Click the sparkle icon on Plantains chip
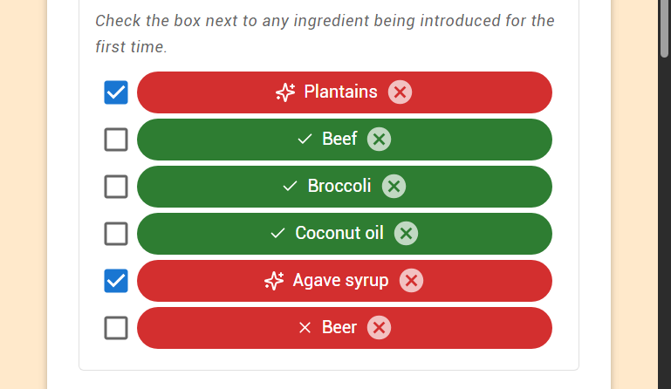The width and height of the screenshot is (671, 389). (285, 92)
